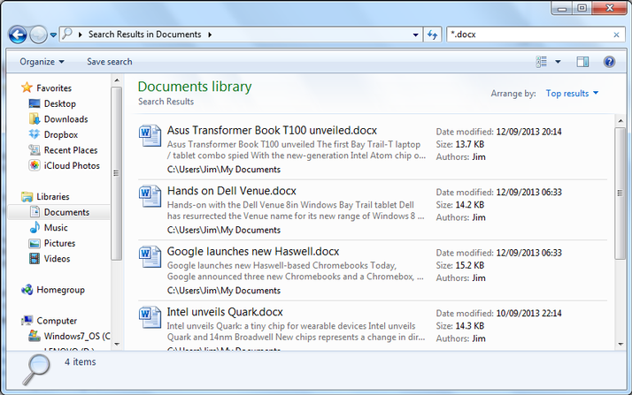
Task: Open the Organize menu
Action: click(x=42, y=62)
